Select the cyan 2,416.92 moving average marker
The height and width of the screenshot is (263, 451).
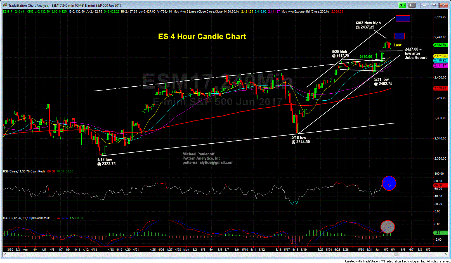coord(440,60)
